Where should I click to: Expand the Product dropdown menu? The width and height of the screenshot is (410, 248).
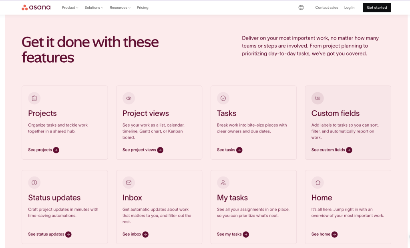click(70, 8)
